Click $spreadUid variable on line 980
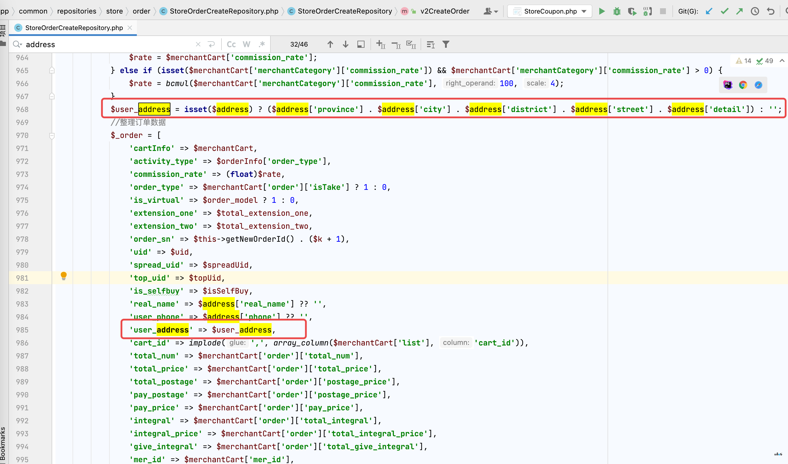Screen dimensions: 788x464 tap(225, 265)
